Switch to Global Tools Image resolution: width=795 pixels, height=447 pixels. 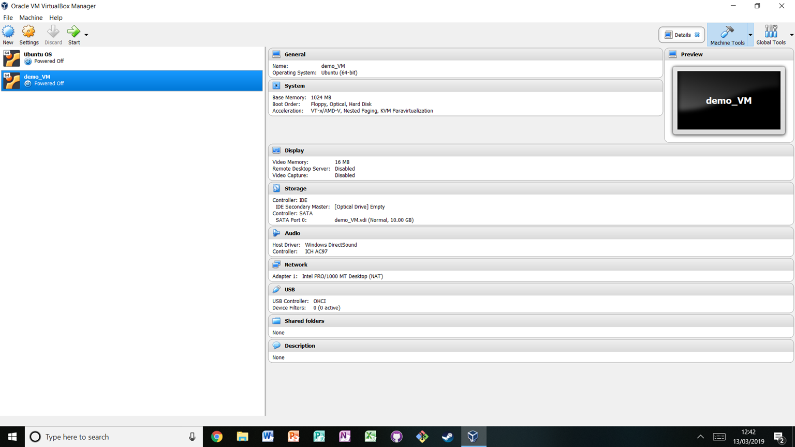pos(771,33)
